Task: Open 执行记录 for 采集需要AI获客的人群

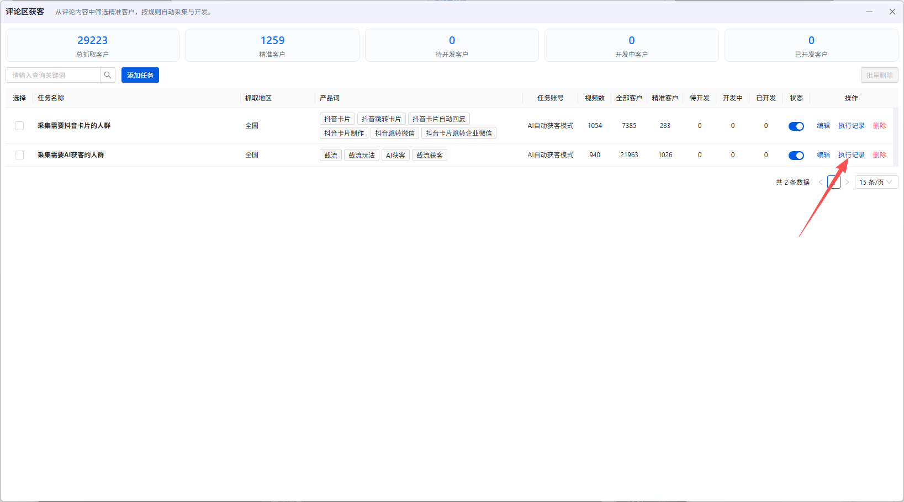Action: click(x=852, y=155)
